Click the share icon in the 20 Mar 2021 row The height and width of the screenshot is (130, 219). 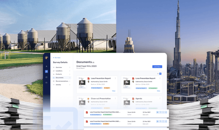[166, 122]
